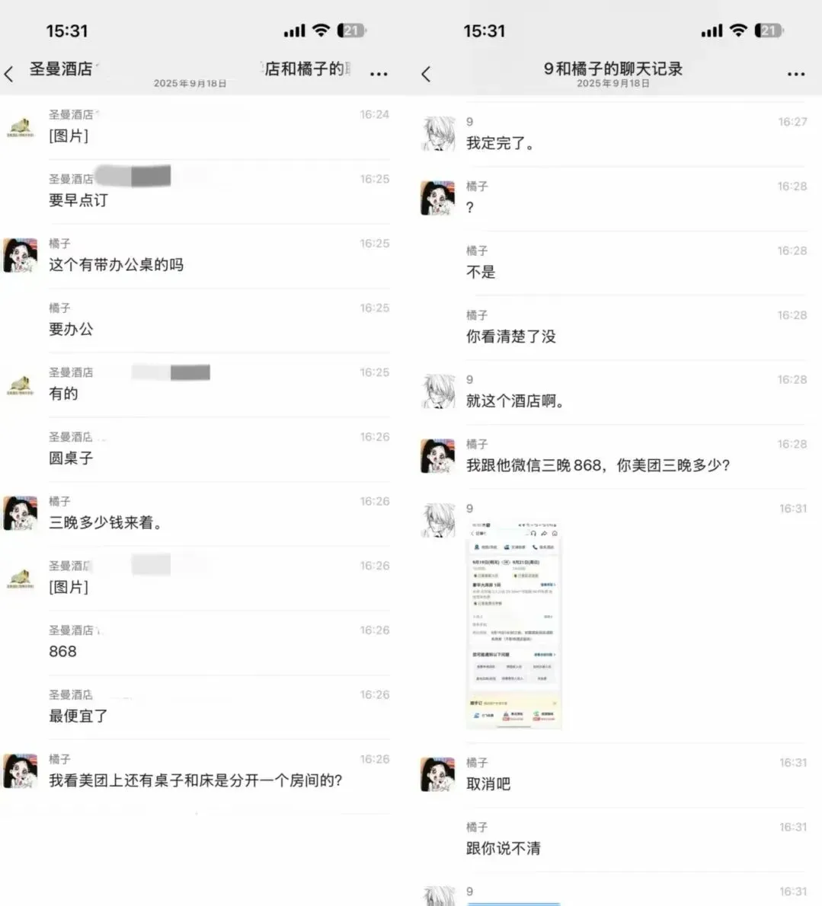Tap contact 9's avatar beside 我定完了。
This screenshot has width=822, height=906.
click(437, 133)
